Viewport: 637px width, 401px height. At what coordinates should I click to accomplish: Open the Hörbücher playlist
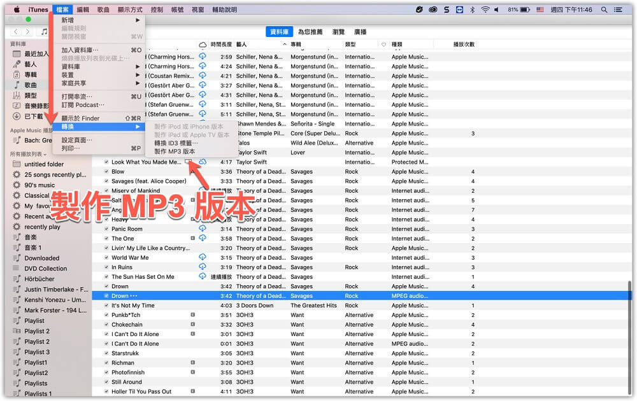[39, 279]
